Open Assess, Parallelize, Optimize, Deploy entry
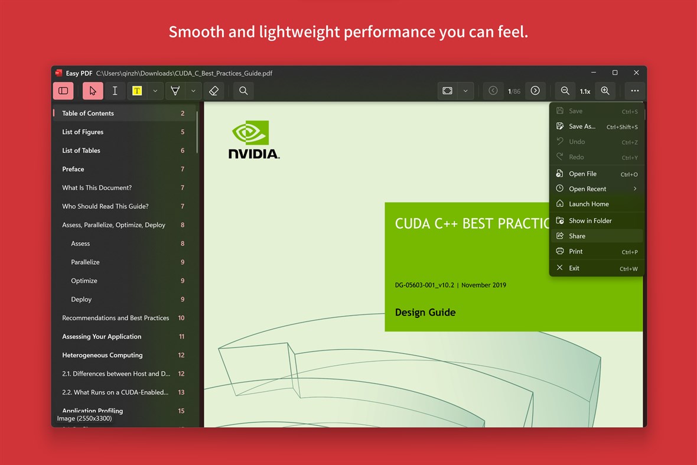 pos(124,225)
